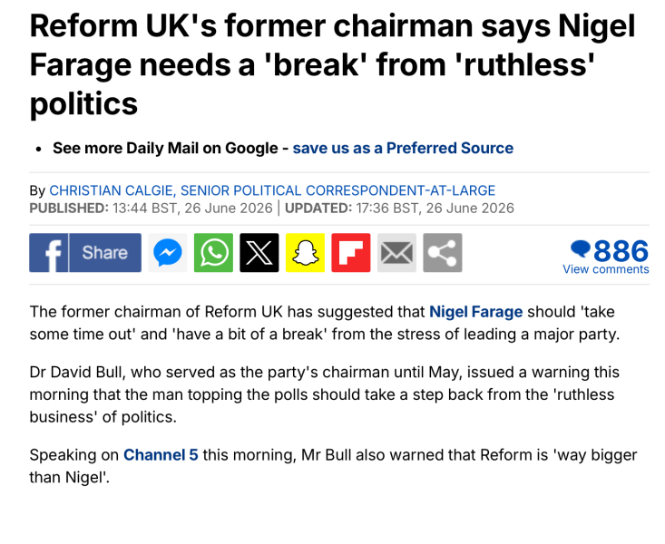665x544 pixels.
Task: Email this article using envelope icon
Action: (x=396, y=253)
